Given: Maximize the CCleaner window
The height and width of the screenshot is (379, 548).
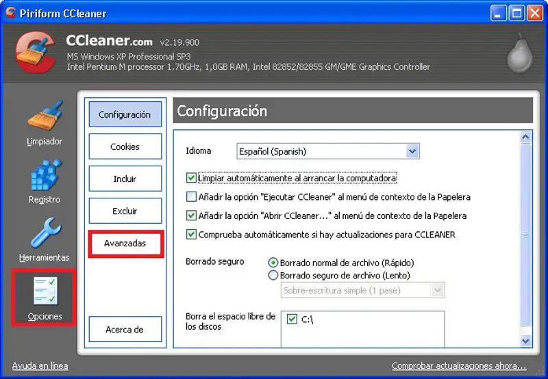Looking at the screenshot, I should (516, 14).
